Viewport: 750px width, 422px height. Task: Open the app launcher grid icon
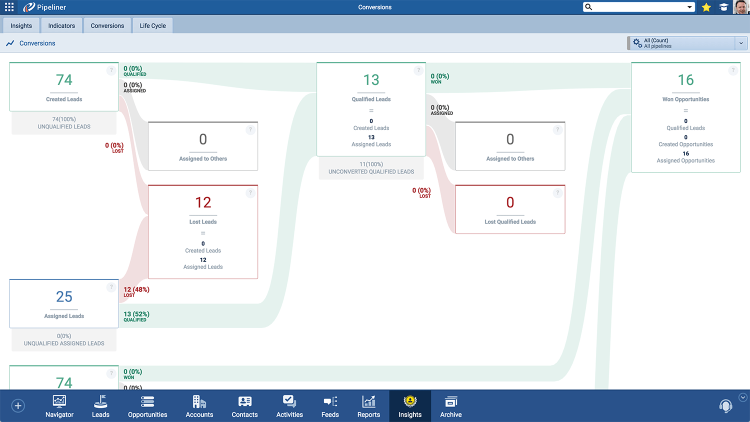[x=9, y=7]
